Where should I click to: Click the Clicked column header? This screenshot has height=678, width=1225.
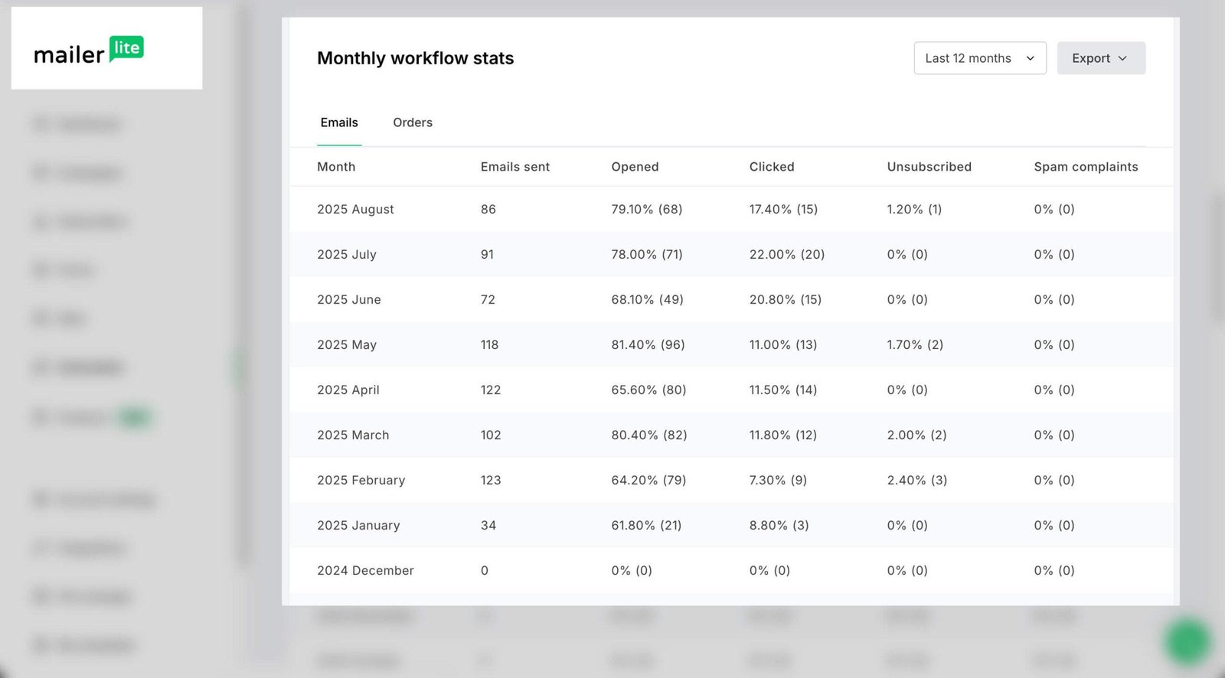point(771,167)
